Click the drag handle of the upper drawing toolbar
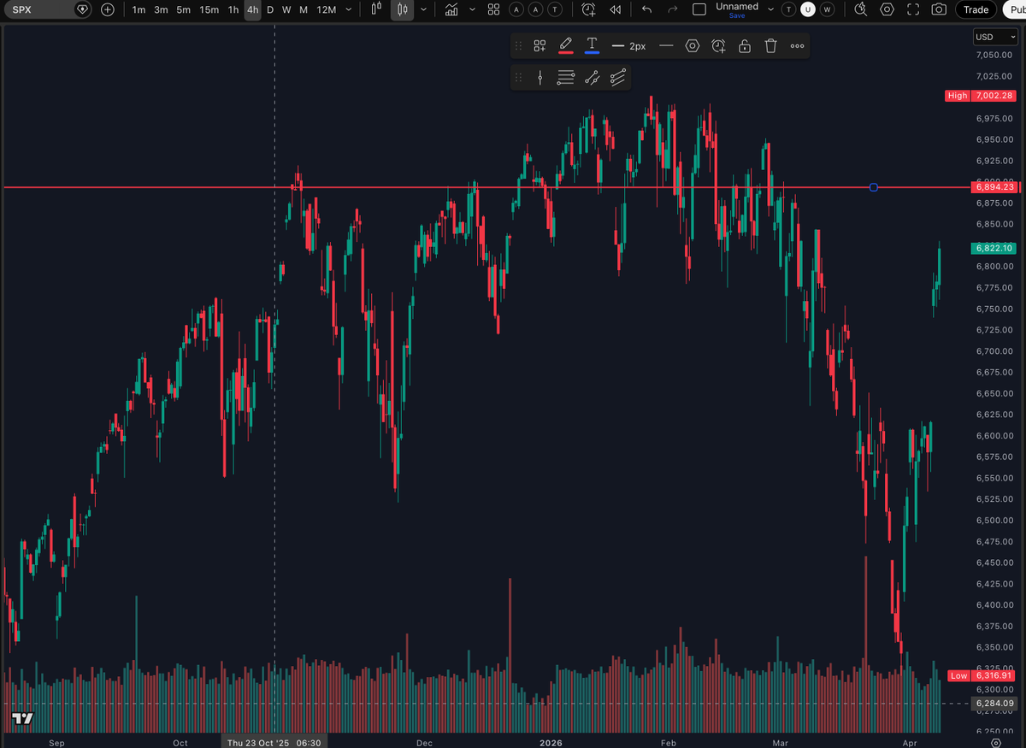 click(x=518, y=46)
